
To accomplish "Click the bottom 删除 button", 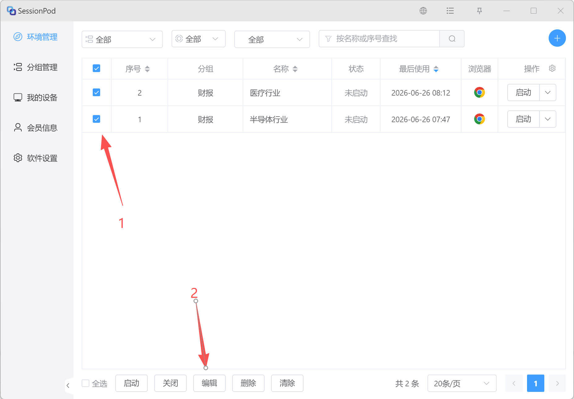I will [x=248, y=383].
